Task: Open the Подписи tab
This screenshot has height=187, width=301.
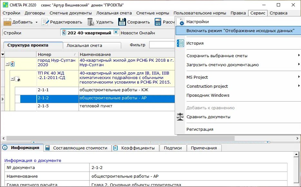Action: pyautogui.click(x=173, y=148)
